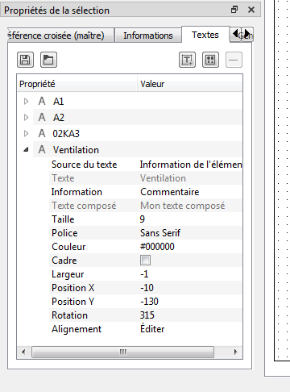Image resolution: width=290 pixels, height=392 pixels.
Task: Click the greyed Texte property label
Action: point(63,178)
